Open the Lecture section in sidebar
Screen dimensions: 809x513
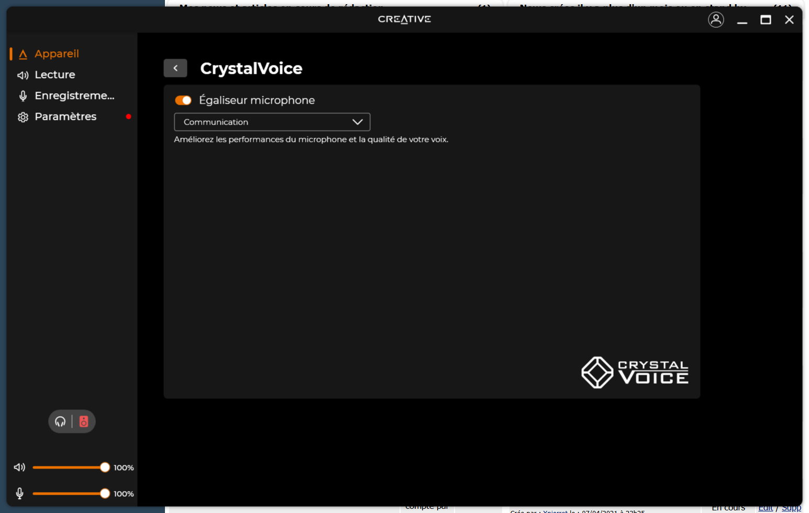pos(54,75)
